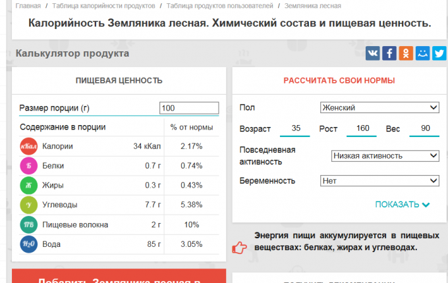This screenshot has height=283, width=448.
Task: Click the pink Белки icon
Action: (x=28, y=166)
